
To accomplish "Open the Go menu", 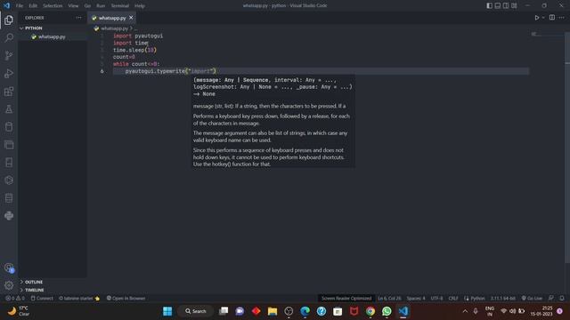I will tap(87, 6).
